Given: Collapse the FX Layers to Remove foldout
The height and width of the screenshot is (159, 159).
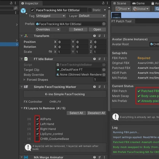Looking at the screenshot, I should pyautogui.click(x=22, y=108).
